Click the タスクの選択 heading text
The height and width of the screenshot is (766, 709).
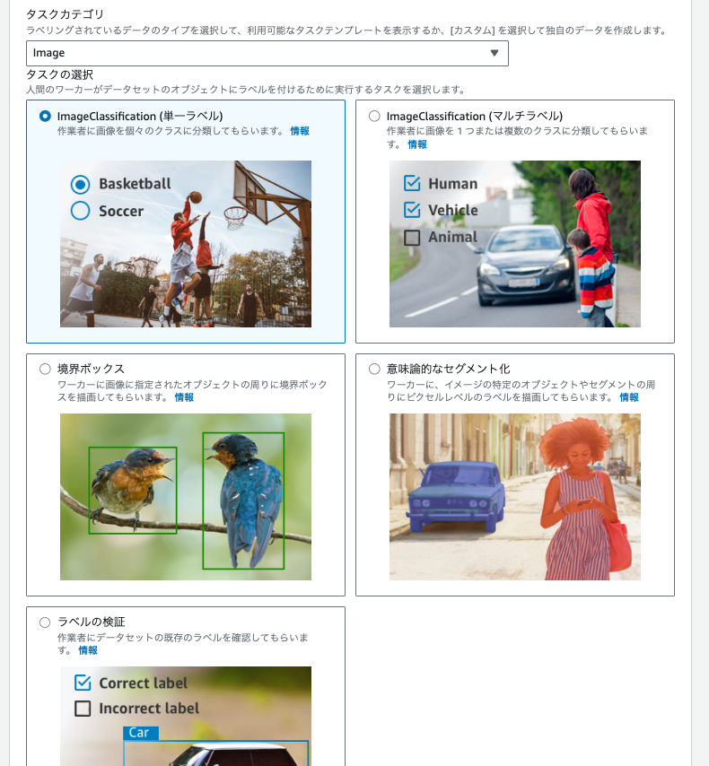coord(59,74)
